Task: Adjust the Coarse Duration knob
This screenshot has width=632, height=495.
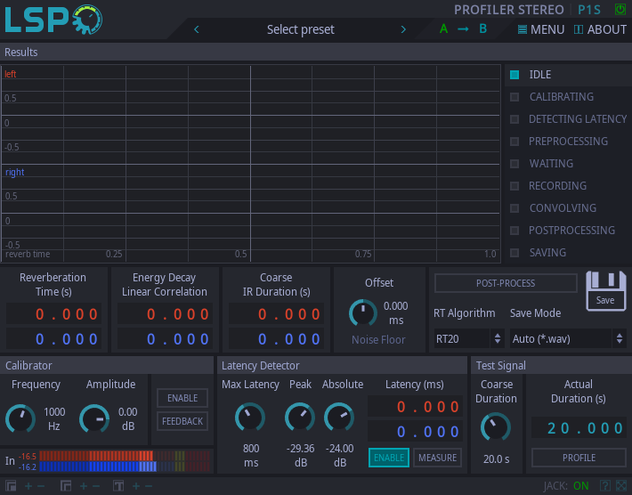Action: [x=496, y=426]
